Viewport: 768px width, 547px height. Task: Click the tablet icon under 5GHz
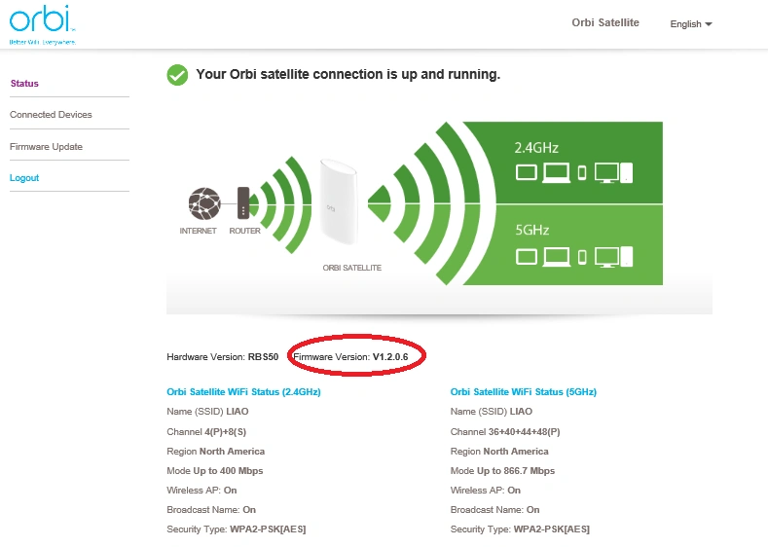[527, 257]
